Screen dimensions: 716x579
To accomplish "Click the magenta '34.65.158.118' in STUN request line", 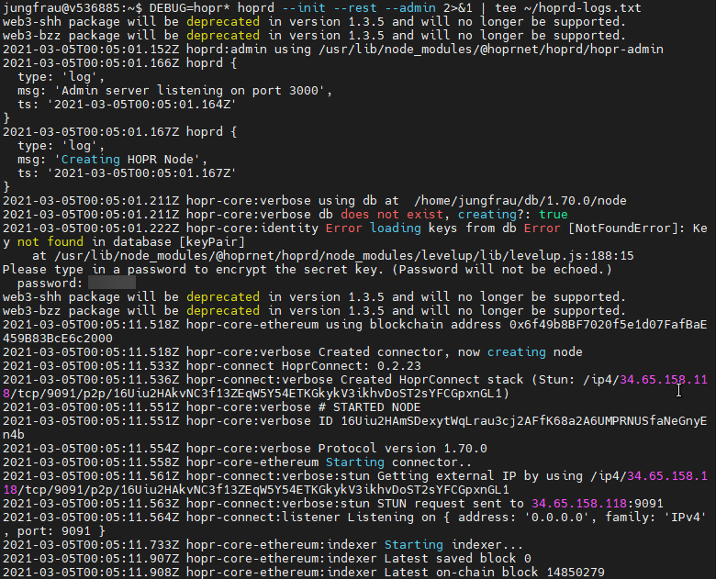I will [x=579, y=504].
